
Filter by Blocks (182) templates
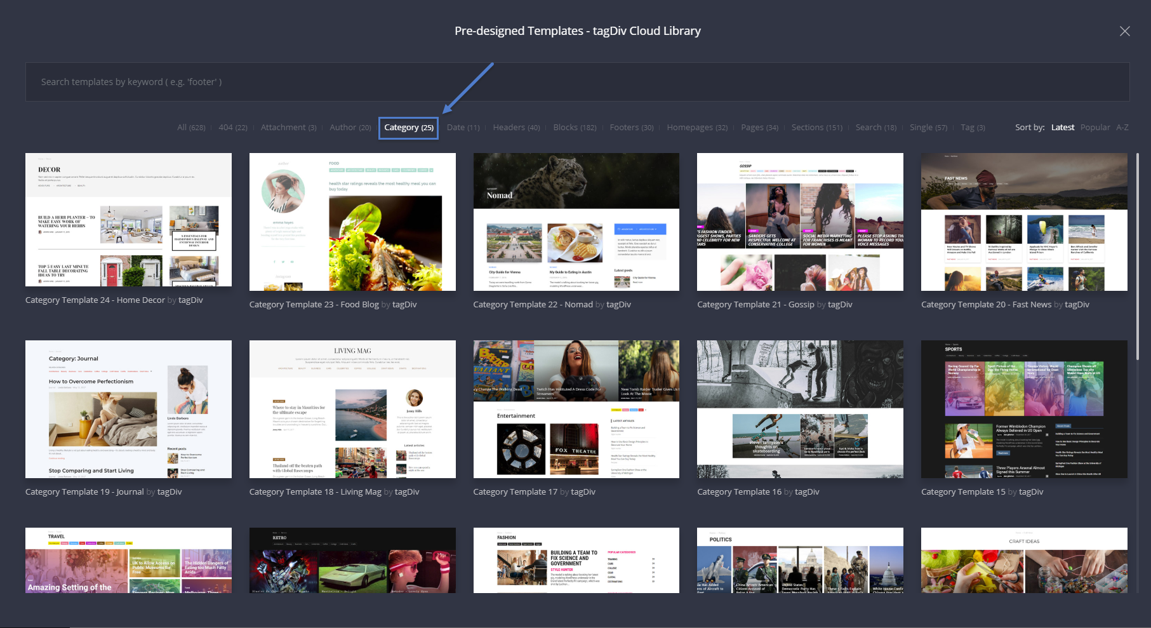[575, 128]
